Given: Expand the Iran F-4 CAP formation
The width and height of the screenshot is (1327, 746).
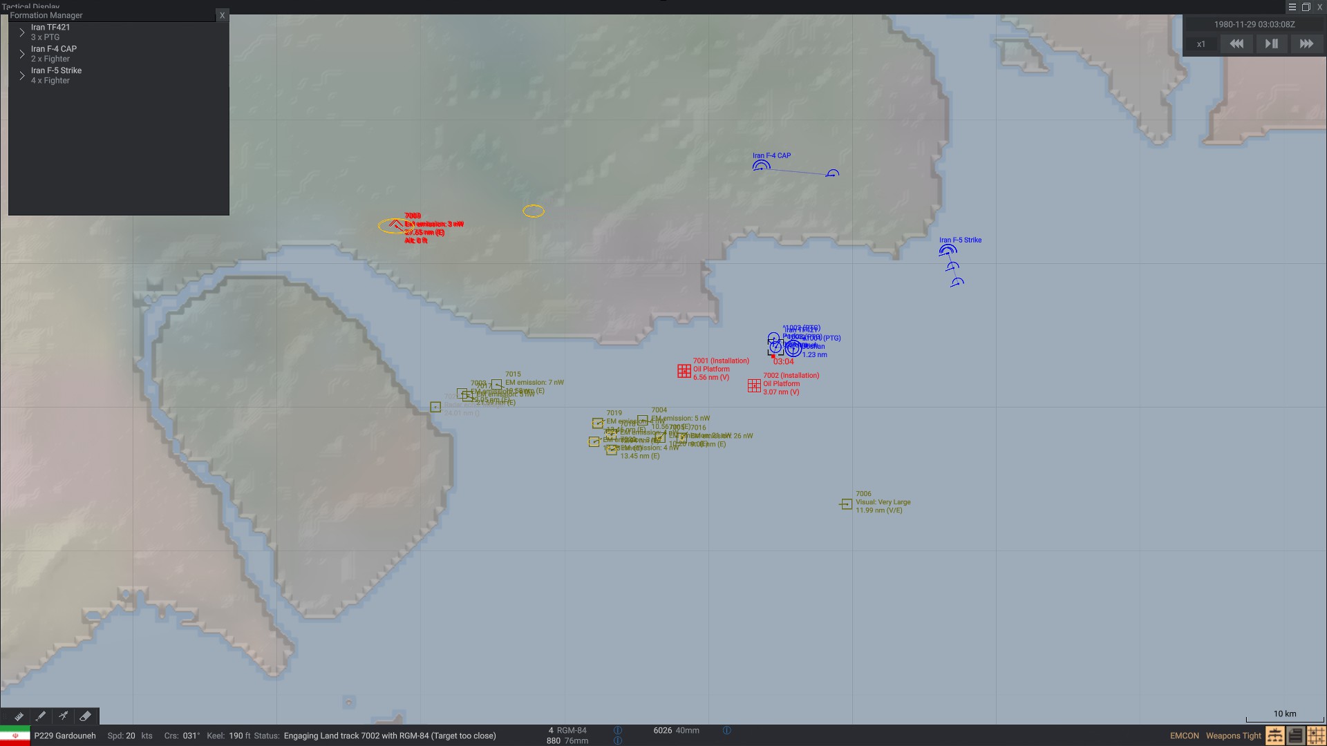Looking at the screenshot, I should 22,54.
